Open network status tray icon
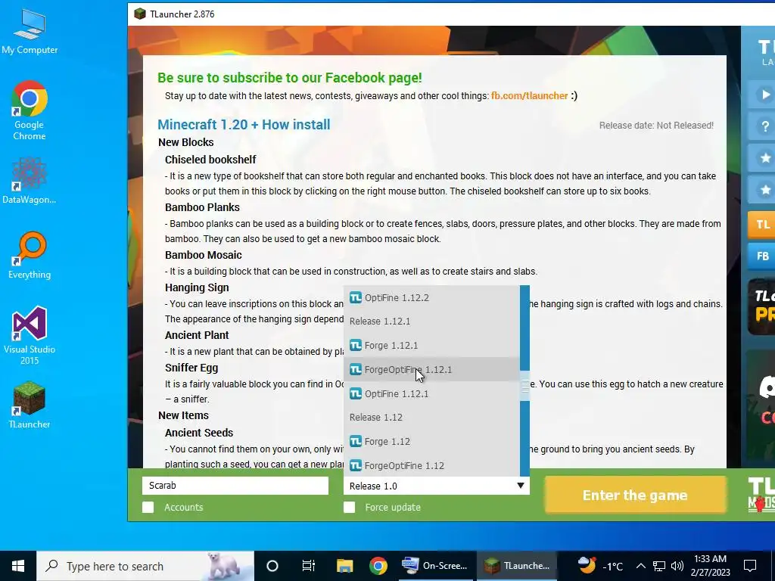Viewport: 775px width, 581px height. coord(659,566)
